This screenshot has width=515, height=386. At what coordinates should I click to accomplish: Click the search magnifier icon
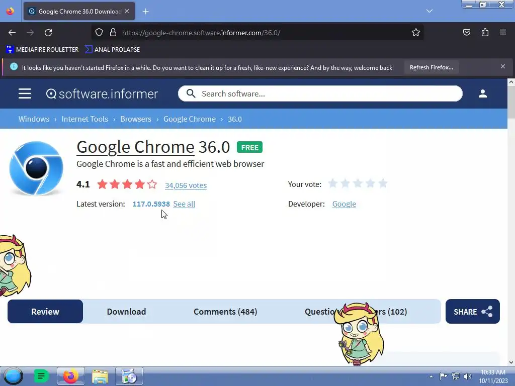191,93
